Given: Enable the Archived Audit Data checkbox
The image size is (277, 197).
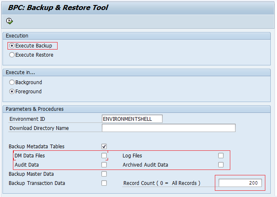Looking at the screenshot, I should pyautogui.click(x=221, y=165).
